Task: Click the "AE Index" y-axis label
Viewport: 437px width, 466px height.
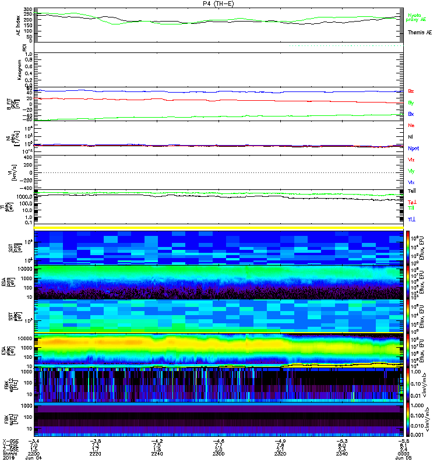Action: (19, 26)
